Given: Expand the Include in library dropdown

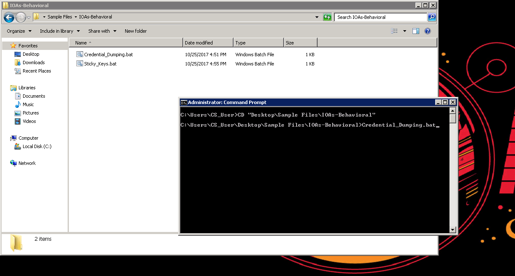Looking at the screenshot, I should coord(60,31).
